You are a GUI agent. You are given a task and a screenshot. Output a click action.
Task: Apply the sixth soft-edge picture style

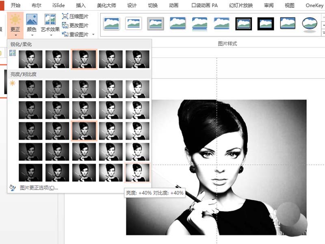(x=221, y=24)
